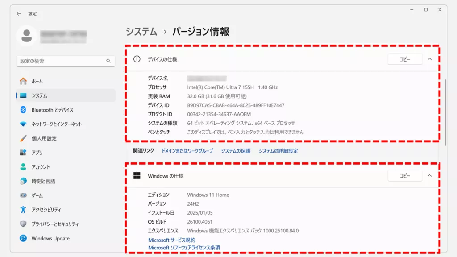
Task: Click the システム breadcrumb in header
Action: [141, 32]
